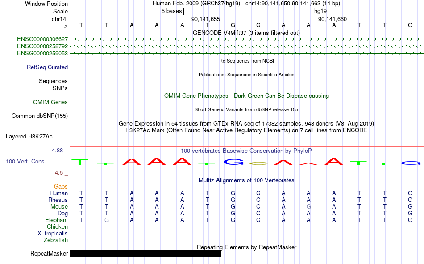Image resolution: width=424 pixels, height=264 pixels.
Task: Click the olive C in the PhyloP conservation logo
Action: click(258, 163)
